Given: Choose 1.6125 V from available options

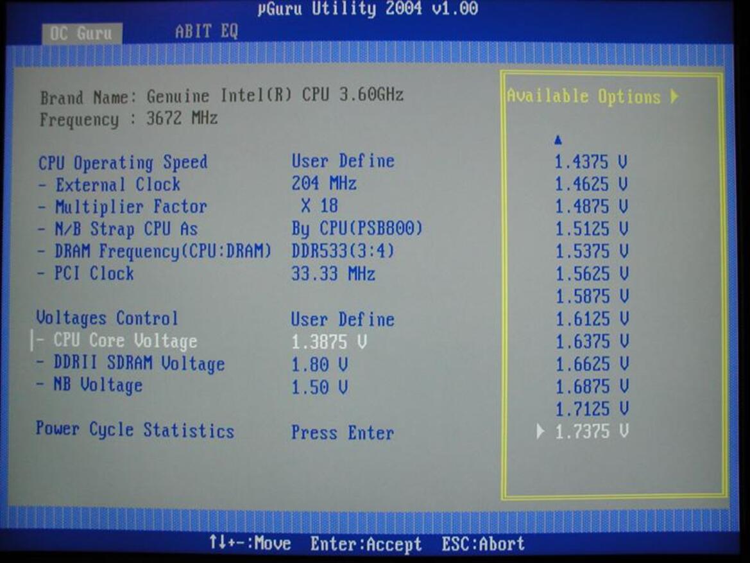Looking at the screenshot, I should [591, 319].
